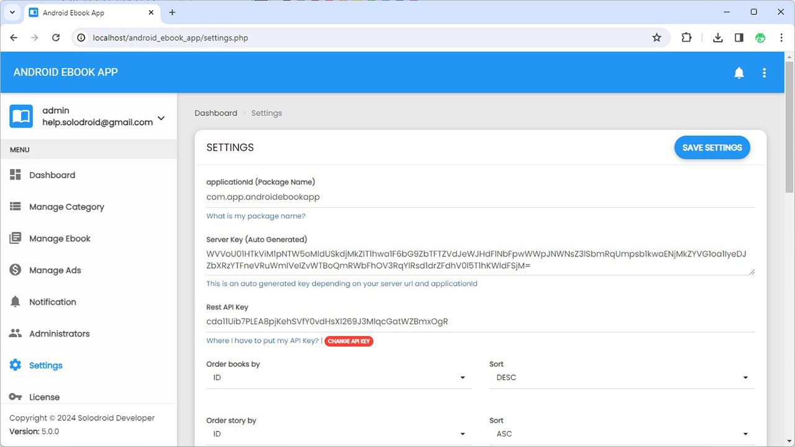
Task: Open the Order books by dropdown
Action: tap(338, 377)
